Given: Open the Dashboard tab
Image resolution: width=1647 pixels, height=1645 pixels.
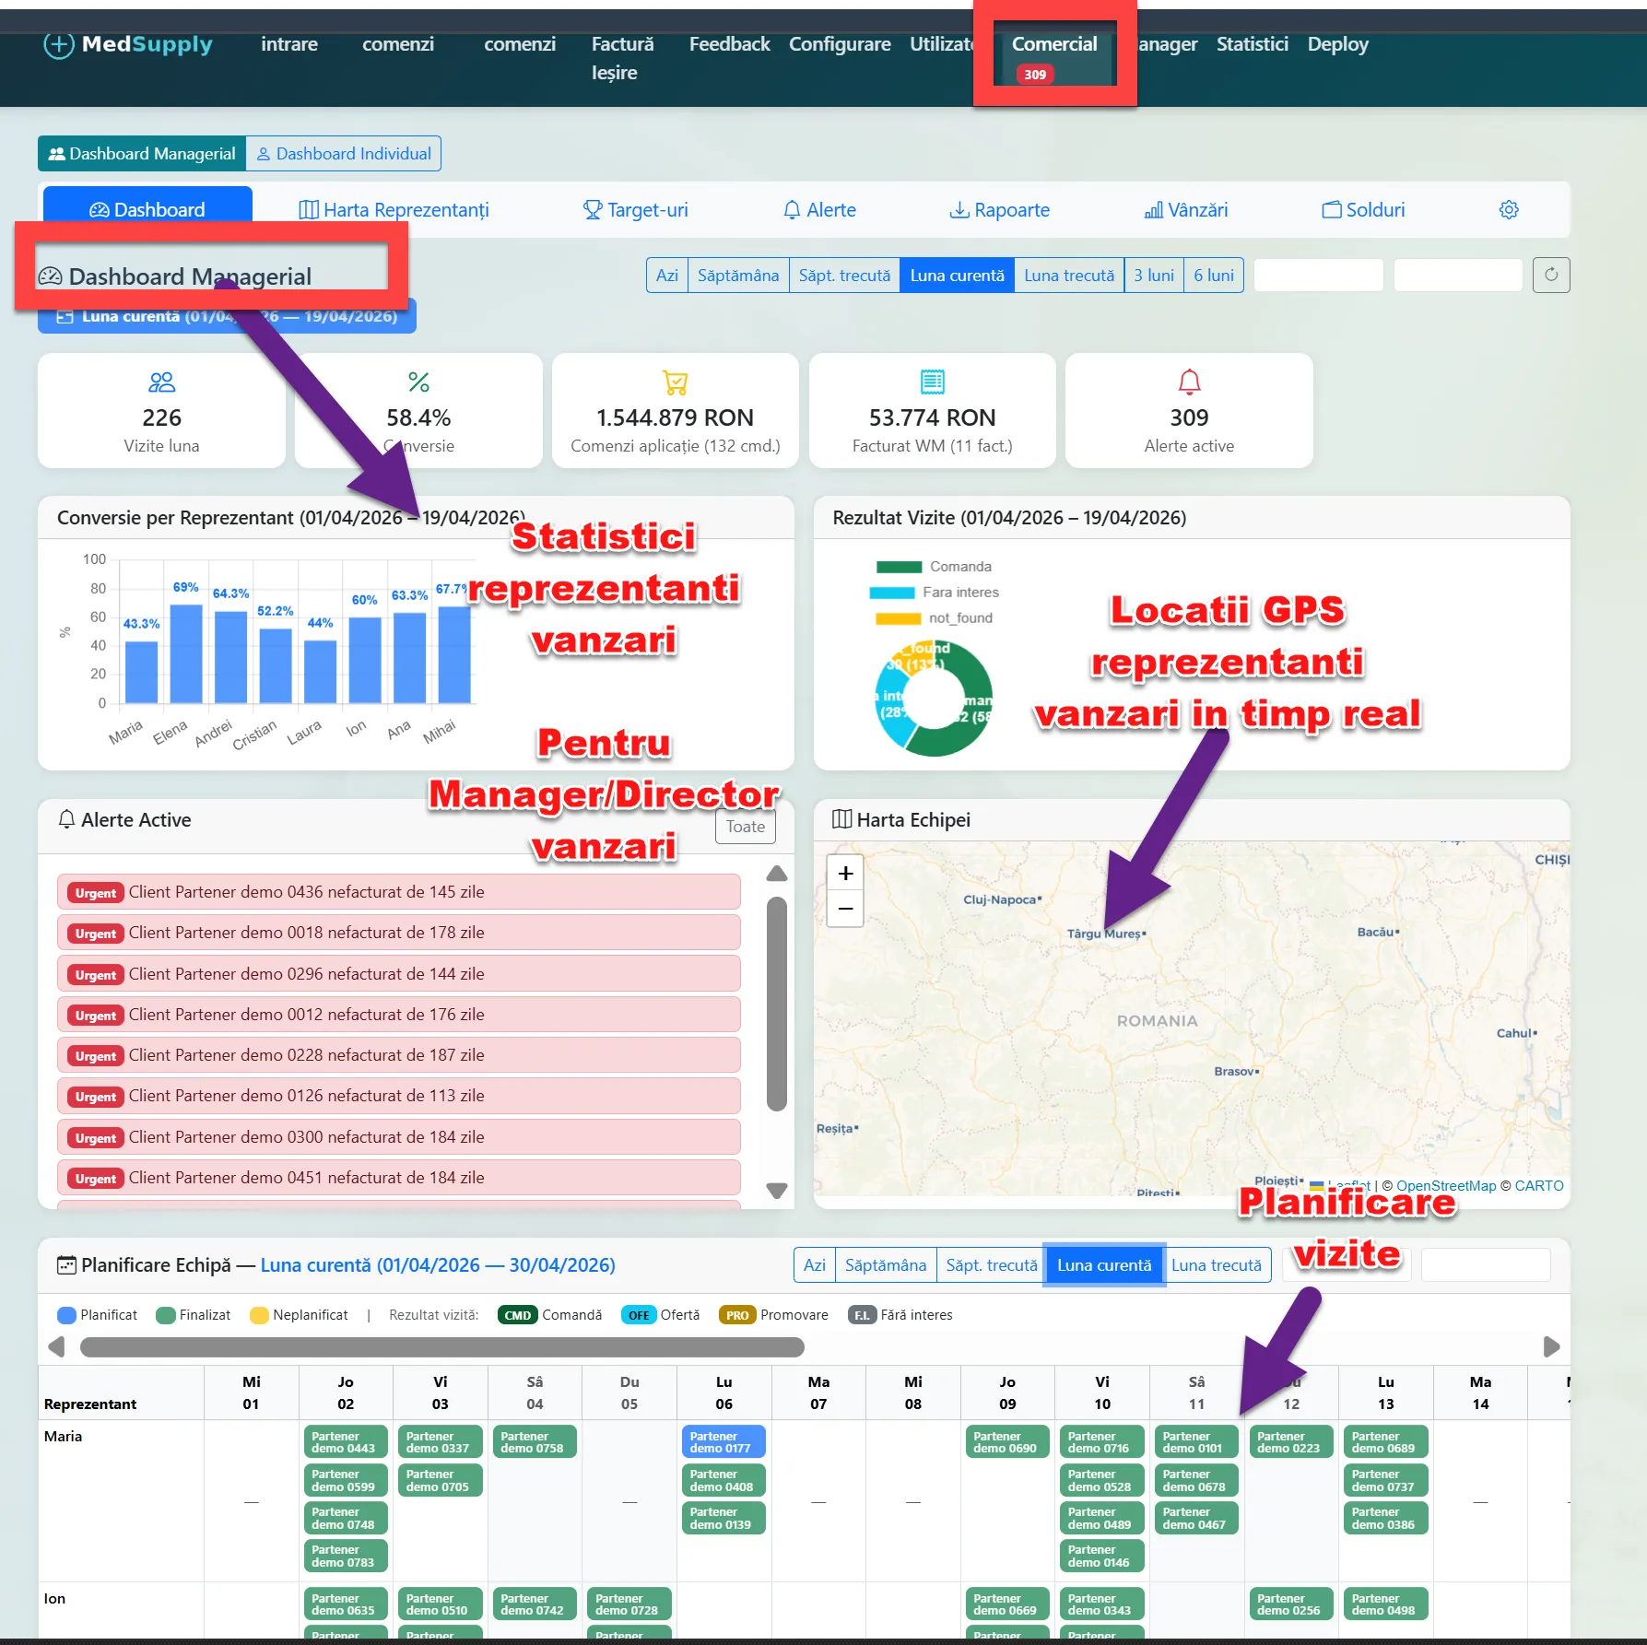Looking at the screenshot, I should pyautogui.click(x=147, y=210).
